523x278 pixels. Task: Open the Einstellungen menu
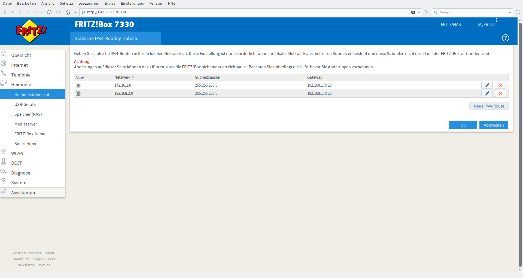click(x=132, y=3)
